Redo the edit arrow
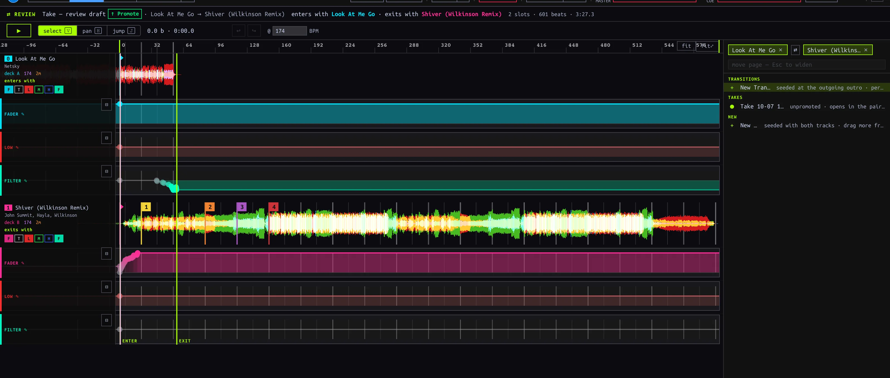This screenshot has width=890, height=378. pyautogui.click(x=254, y=31)
